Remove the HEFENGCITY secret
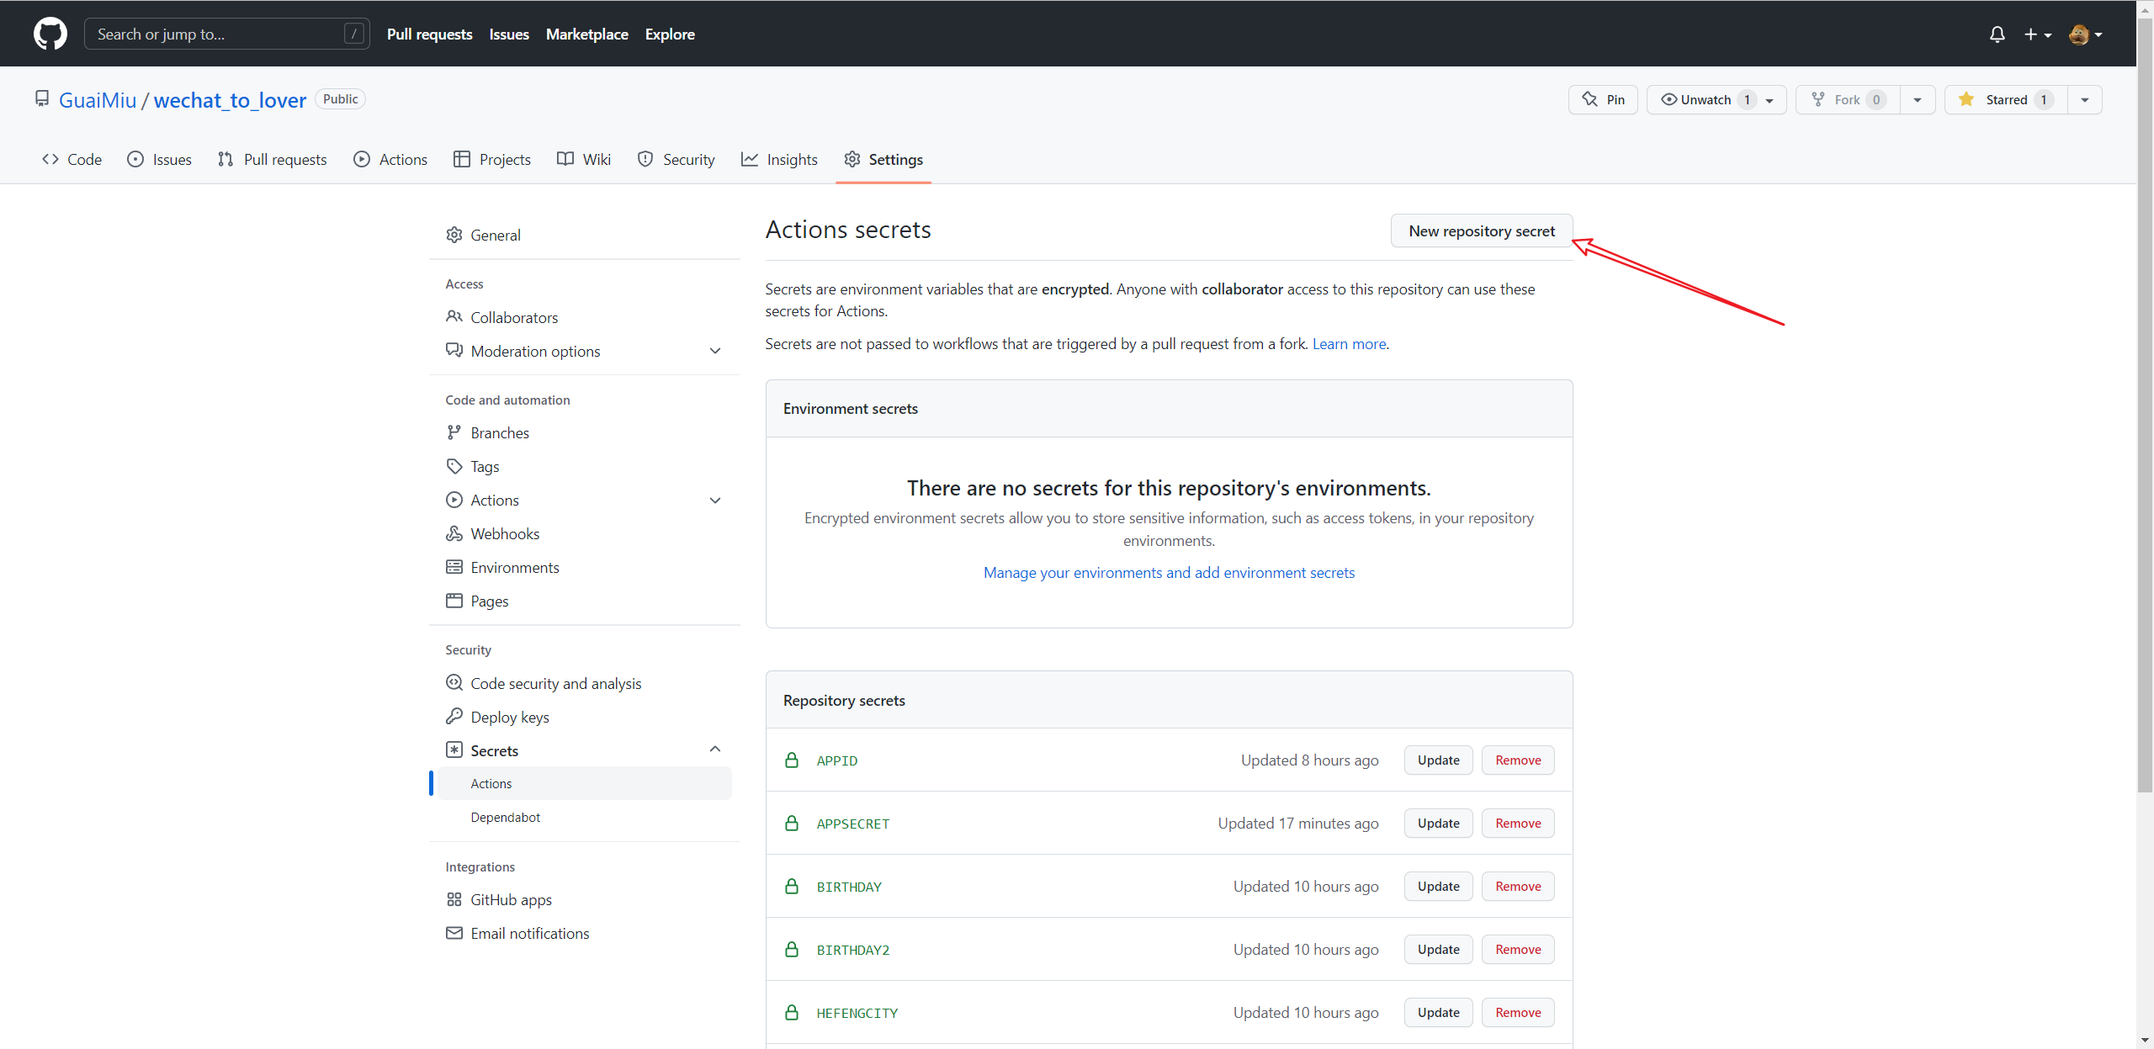 click(x=1518, y=1012)
